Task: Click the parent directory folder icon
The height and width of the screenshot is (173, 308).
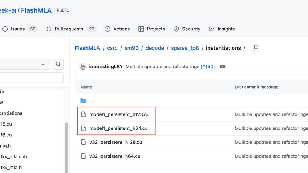Action: pos(83,101)
